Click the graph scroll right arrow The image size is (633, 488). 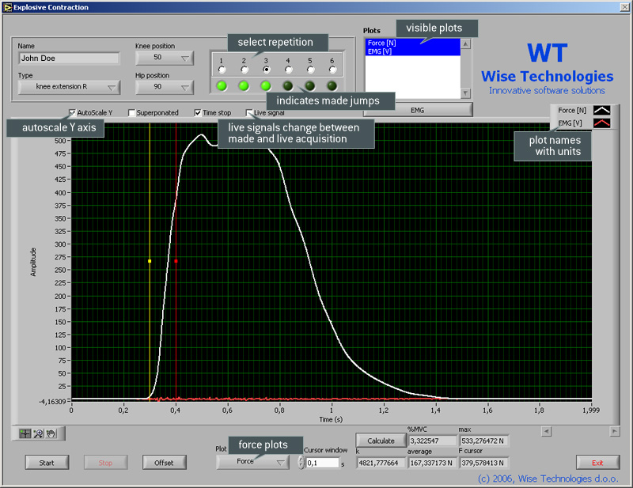(x=614, y=432)
